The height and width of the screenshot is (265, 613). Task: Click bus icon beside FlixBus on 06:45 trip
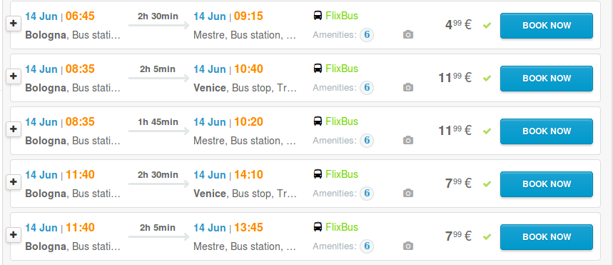tap(318, 16)
